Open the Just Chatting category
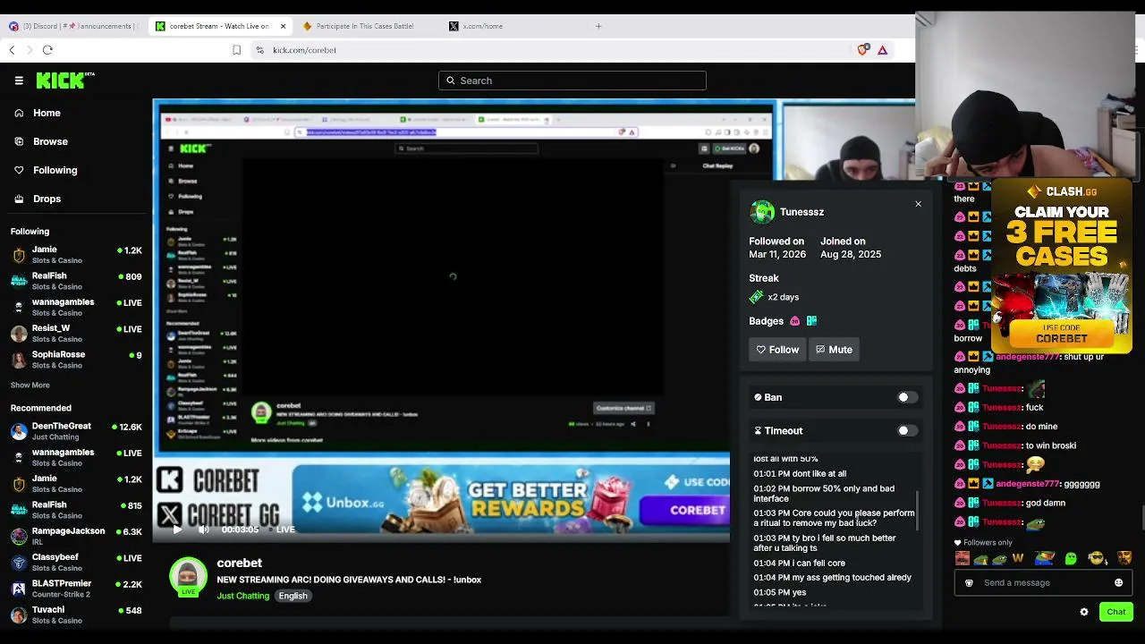Screen dimensions: 1145x644 coord(242,596)
